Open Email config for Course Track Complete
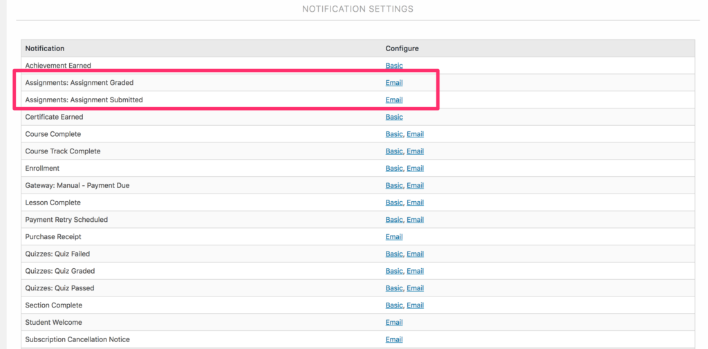This screenshot has height=349, width=708. coord(415,151)
